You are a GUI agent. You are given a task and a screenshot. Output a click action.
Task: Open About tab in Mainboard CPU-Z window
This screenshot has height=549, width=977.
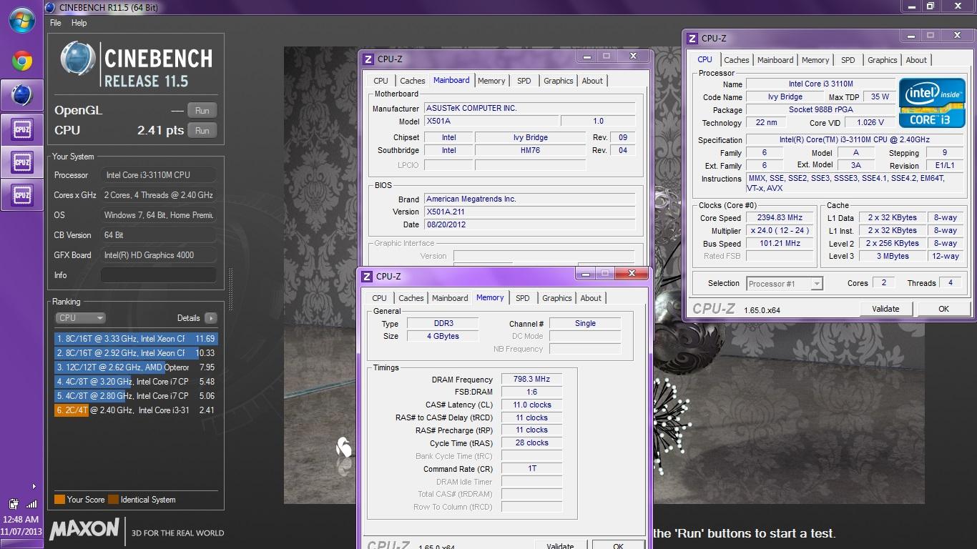[592, 81]
